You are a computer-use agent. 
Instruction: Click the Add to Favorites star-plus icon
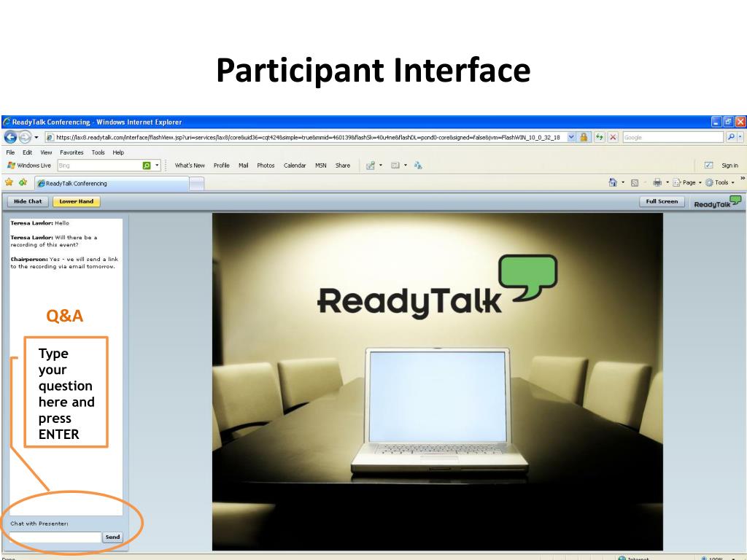point(23,182)
